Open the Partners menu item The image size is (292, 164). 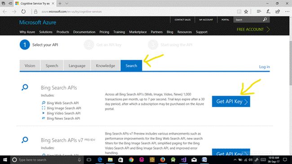click(x=157, y=32)
